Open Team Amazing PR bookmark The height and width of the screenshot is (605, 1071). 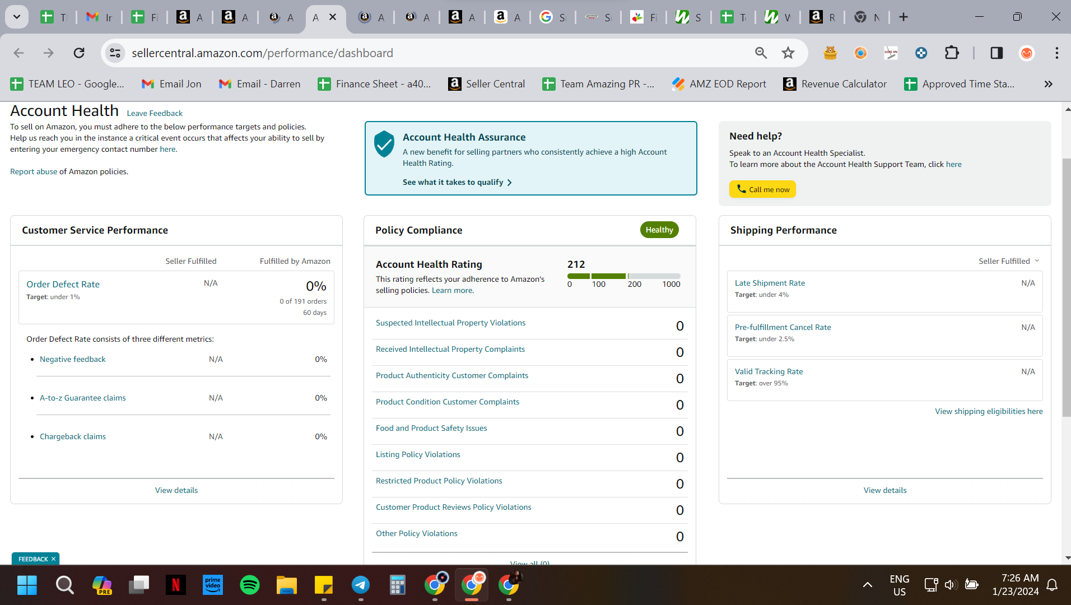598,84
